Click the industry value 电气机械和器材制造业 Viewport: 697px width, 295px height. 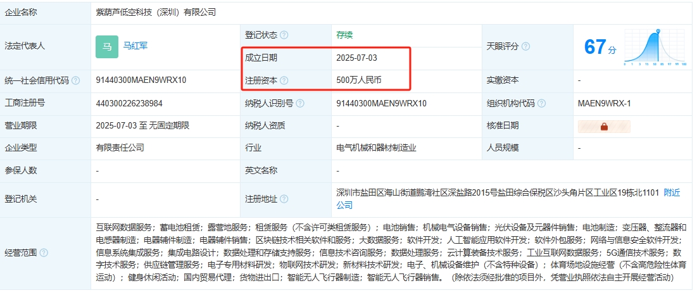coord(377,148)
